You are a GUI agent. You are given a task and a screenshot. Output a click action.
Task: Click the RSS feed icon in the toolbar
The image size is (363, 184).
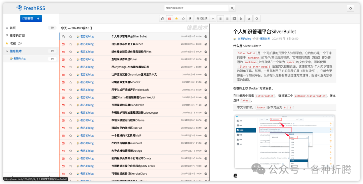click(x=241, y=19)
